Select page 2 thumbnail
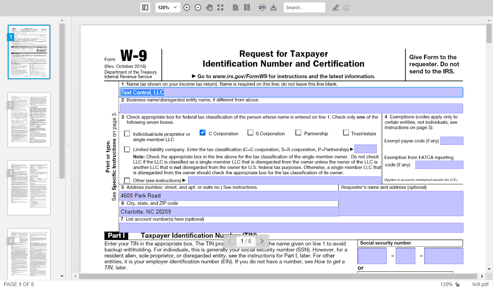The height and width of the screenshot is (289, 493). point(29,120)
